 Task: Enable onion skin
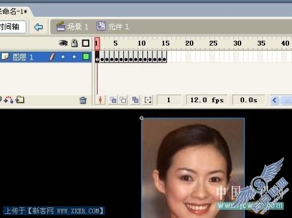coord(113,100)
